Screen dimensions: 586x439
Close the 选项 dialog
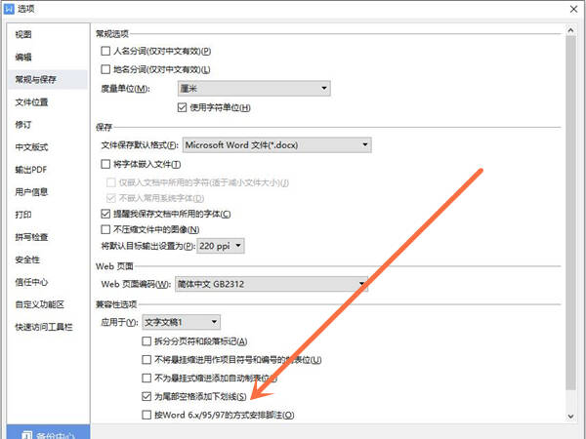click(x=573, y=9)
